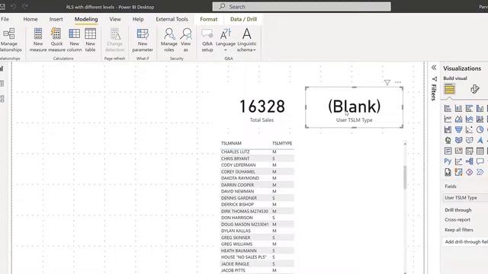Pick Q&A visual speech bubble
Screen dimensions: 488x274
coord(480,161)
